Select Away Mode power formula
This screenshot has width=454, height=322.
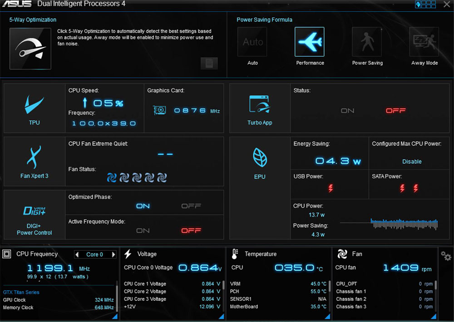[424, 42]
